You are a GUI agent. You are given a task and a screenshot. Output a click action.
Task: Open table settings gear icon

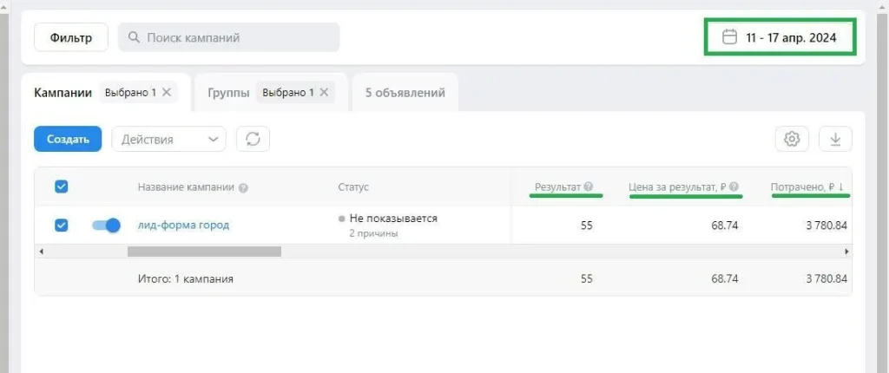(x=791, y=139)
